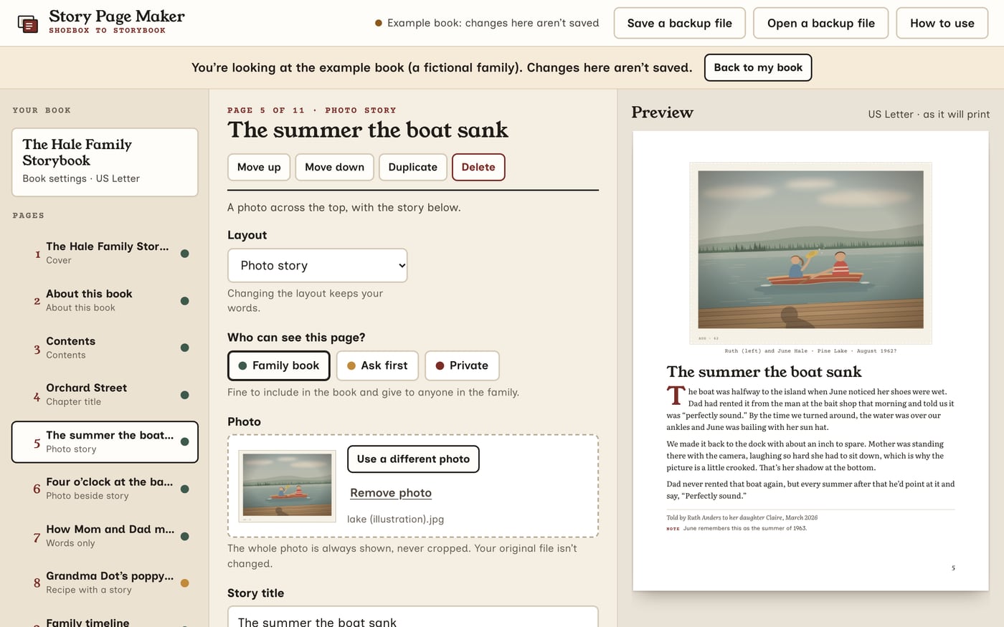Click preview caption about Ruth and June Hale
The width and height of the screenshot is (1004, 627).
point(810,351)
